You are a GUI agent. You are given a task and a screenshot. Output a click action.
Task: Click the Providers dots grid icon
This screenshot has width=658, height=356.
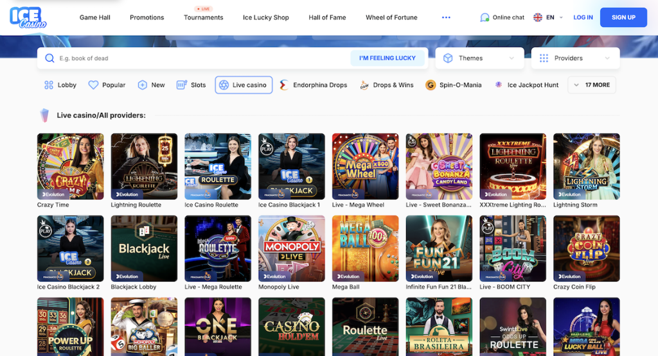coord(544,58)
